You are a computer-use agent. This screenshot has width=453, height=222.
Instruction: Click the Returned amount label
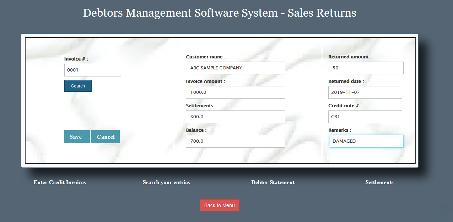click(350, 57)
